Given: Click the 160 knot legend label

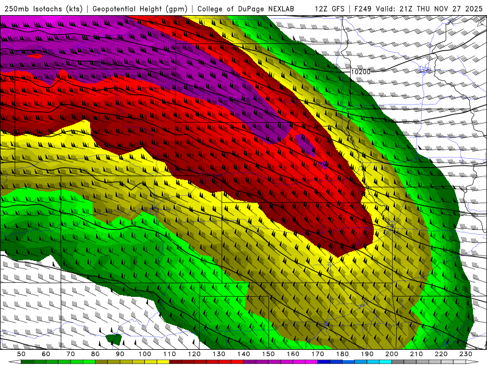Looking at the screenshot, I should pyautogui.click(x=293, y=354).
